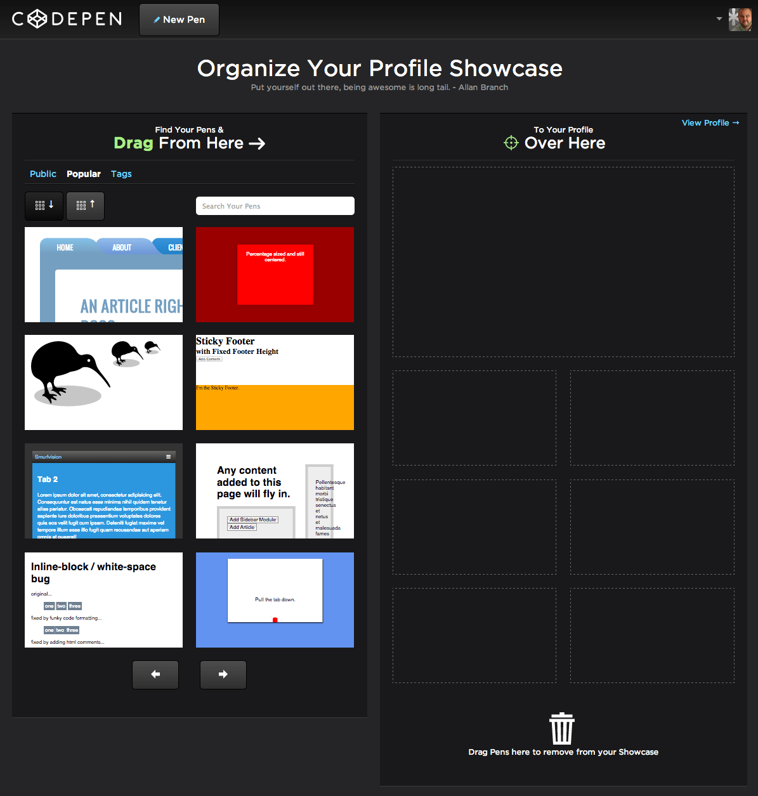The height and width of the screenshot is (796, 758).
Task: Select the Inline-block white-space bug pen thumbnail
Action: coord(103,599)
